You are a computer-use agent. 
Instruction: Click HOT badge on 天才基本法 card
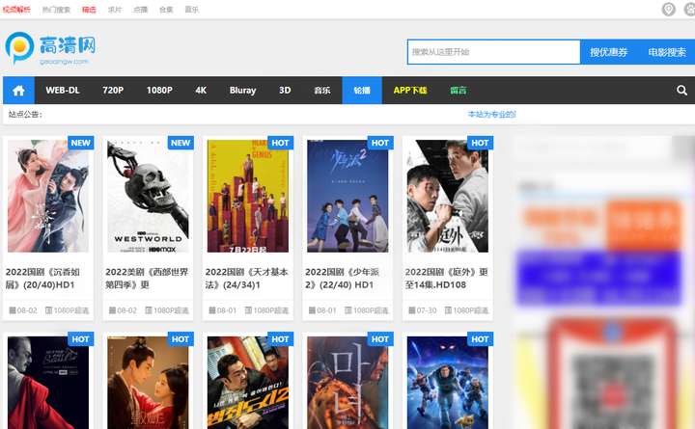[280, 143]
